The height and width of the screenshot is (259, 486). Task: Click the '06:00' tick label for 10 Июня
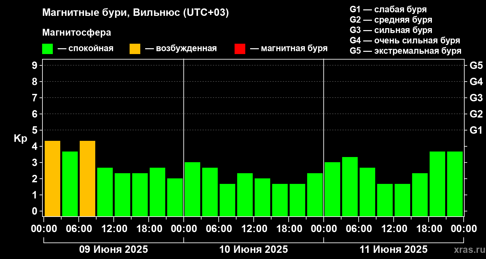219,229
